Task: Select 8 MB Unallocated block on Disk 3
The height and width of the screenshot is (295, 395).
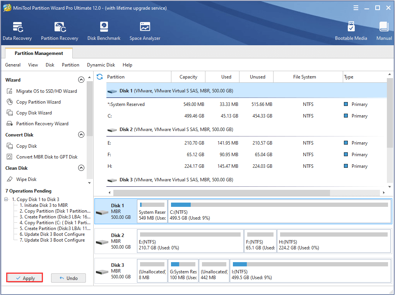Action: click(x=152, y=271)
